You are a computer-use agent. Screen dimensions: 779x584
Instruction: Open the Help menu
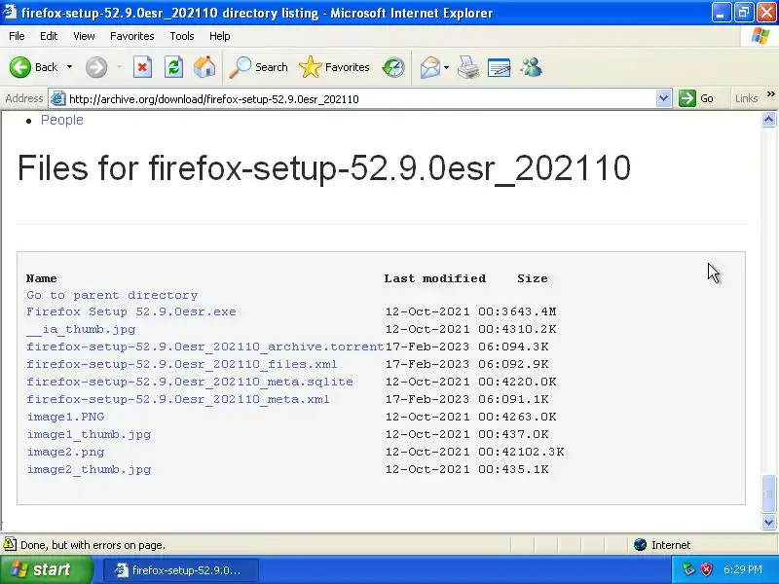point(220,36)
